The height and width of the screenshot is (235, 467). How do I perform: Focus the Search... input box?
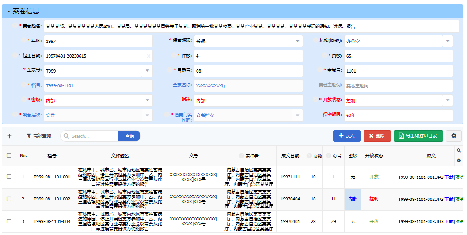[x=90, y=136]
